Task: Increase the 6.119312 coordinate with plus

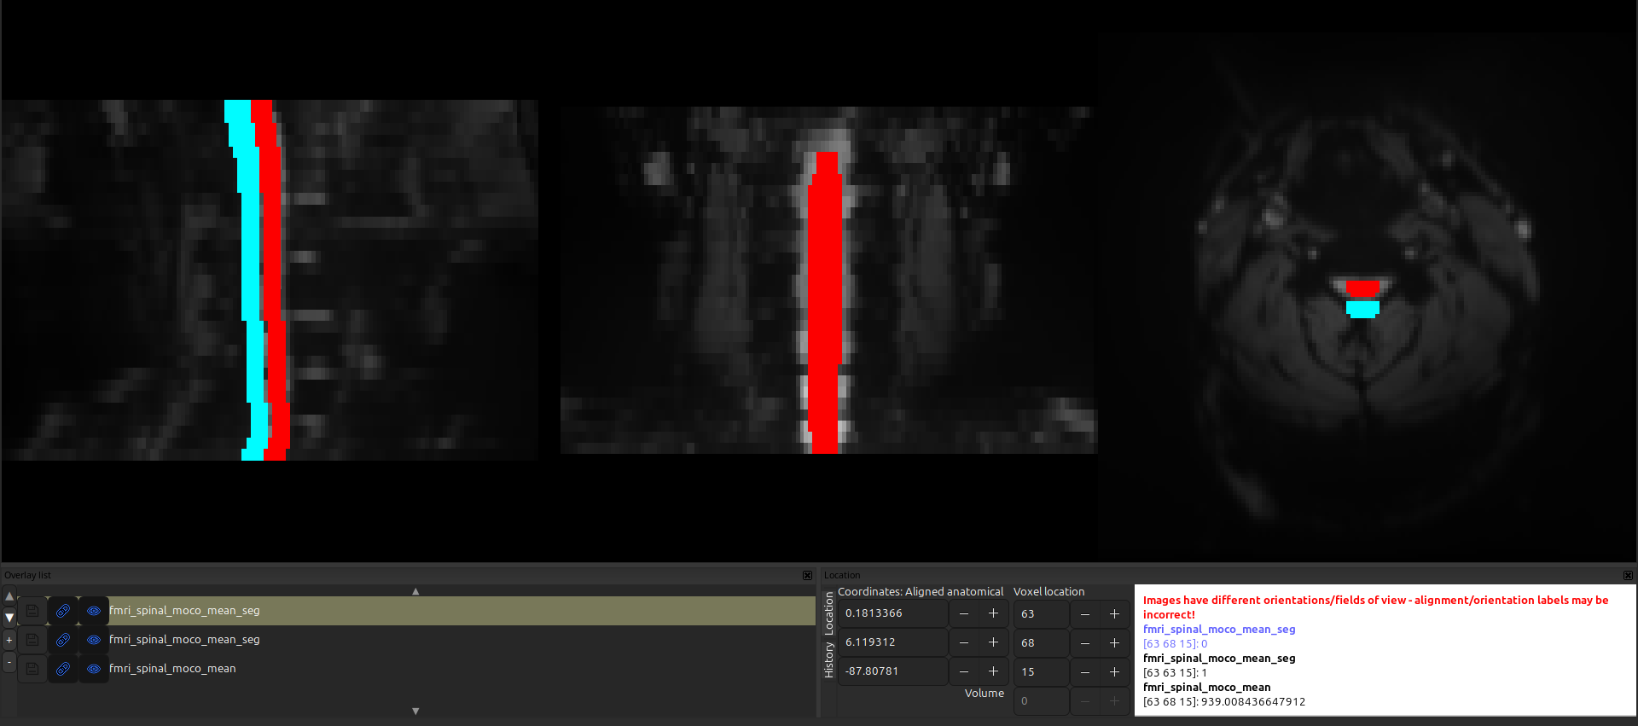Action: (x=993, y=642)
